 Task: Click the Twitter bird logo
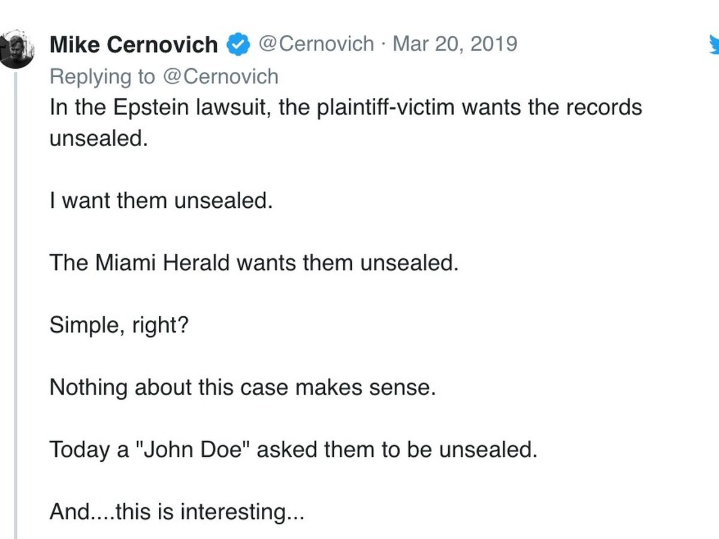[x=714, y=44]
